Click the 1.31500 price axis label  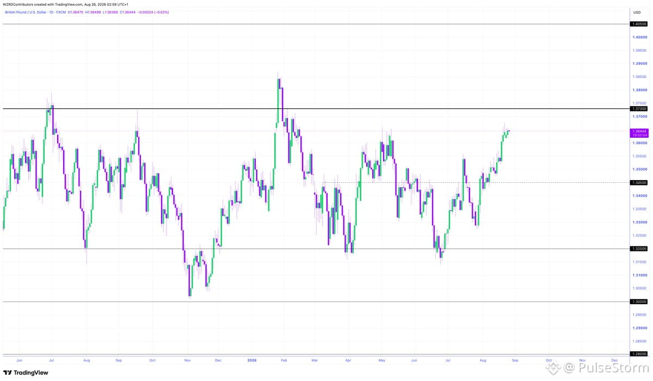click(x=639, y=262)
